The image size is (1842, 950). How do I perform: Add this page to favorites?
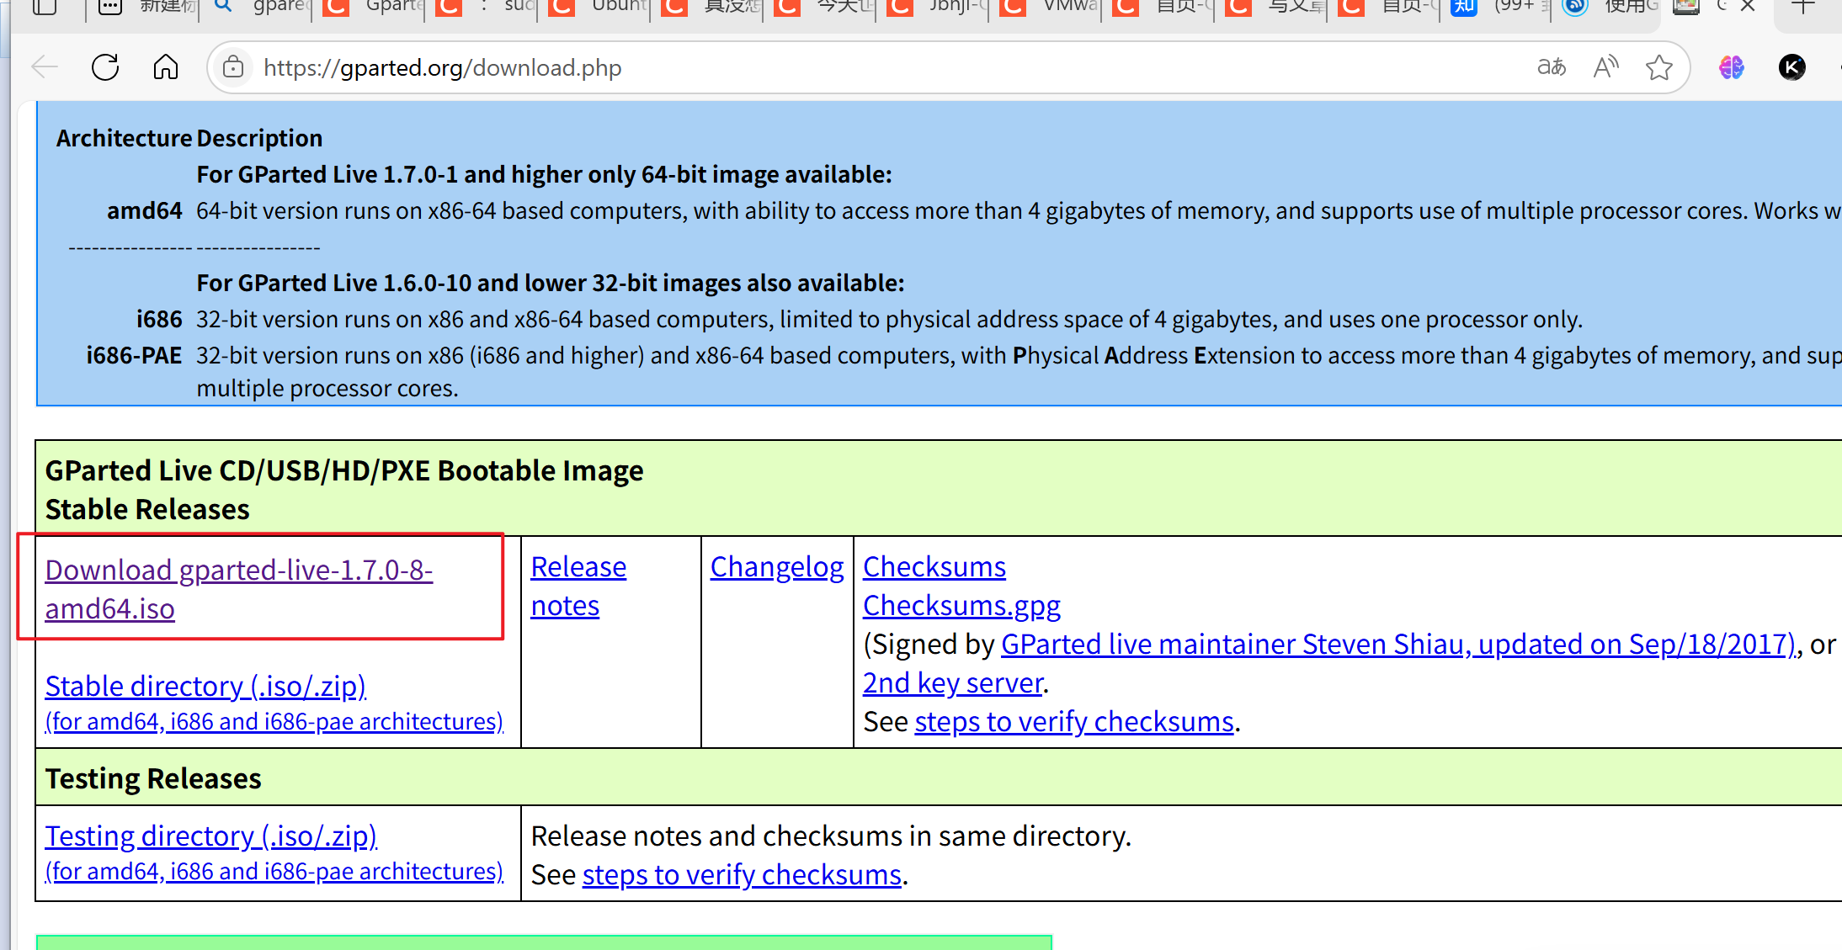(x=1659, y=67)
